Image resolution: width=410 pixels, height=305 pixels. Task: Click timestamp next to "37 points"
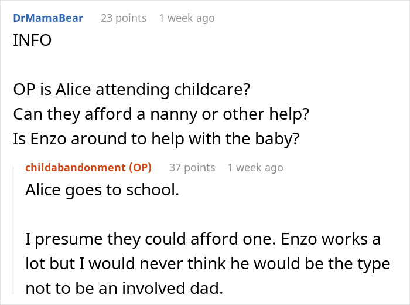click(255, 167)
